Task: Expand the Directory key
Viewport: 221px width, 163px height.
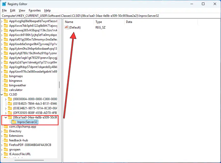Action: coord(2,131)
